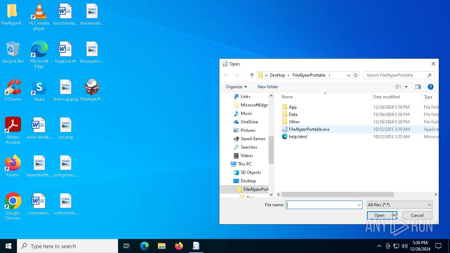Click the navigation pane vertical scrollbar
The height and width of the screenshot is (253, 450).
pyautogui.click(x=271, y=149)
